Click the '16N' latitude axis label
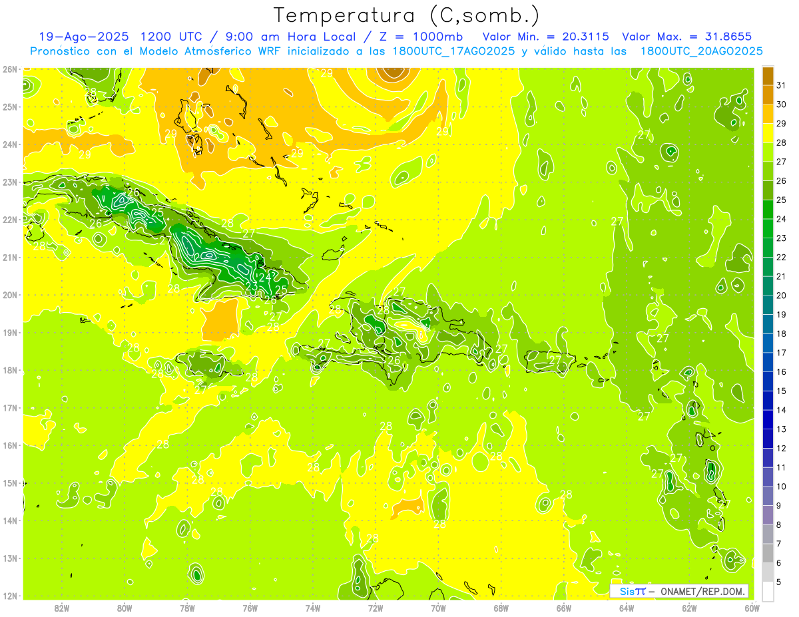This screenshot has width=799, height=617. click(10, 445)
